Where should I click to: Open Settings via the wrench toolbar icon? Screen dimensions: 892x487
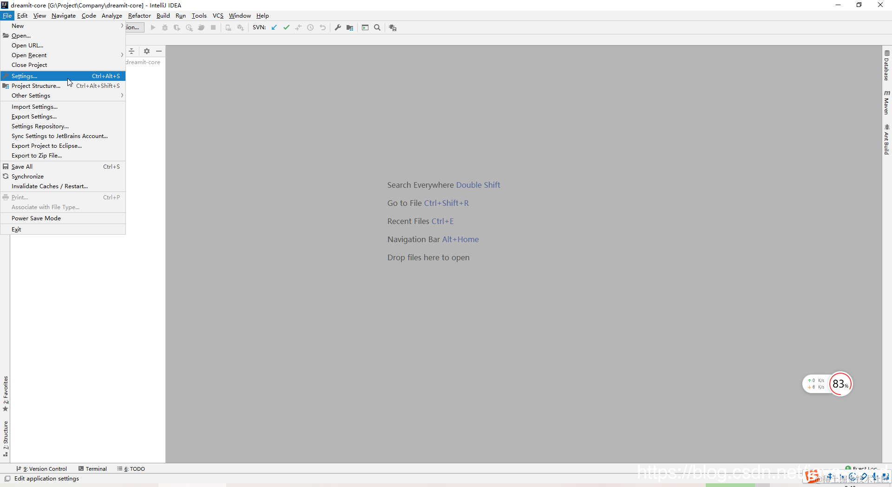click(x=338, y=27)
